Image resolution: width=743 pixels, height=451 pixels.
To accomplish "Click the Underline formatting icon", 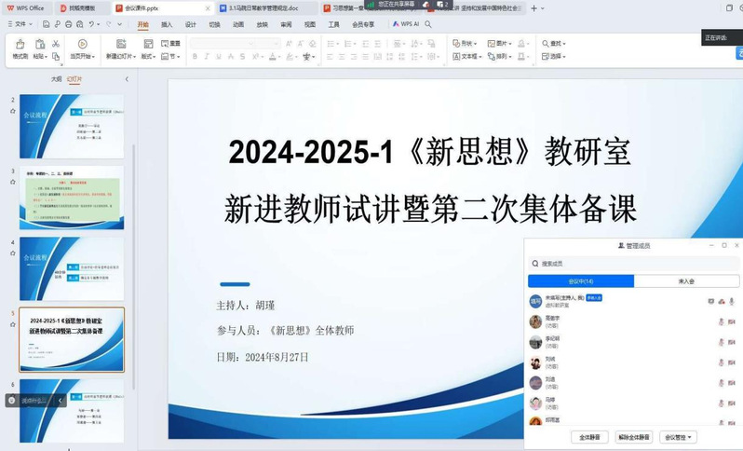I will [x=221, y=56].
